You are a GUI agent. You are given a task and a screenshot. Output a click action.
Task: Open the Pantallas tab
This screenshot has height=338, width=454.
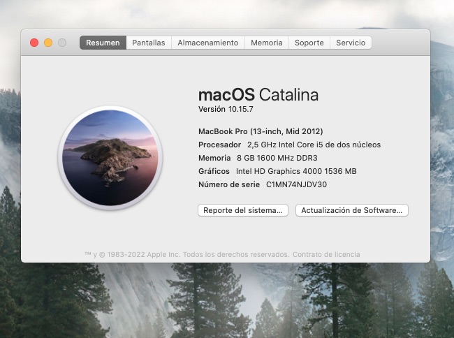(149, 43)
